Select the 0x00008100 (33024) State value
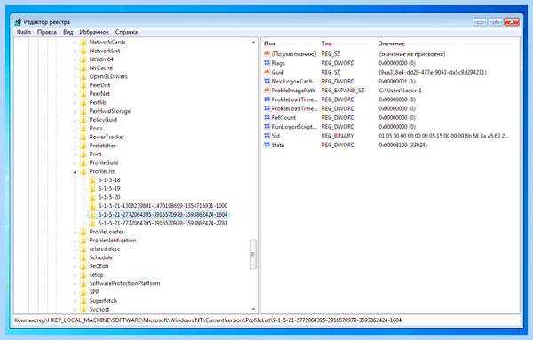Image resolution: width=533 pixels, height=340 pixels. click(402, 145)
